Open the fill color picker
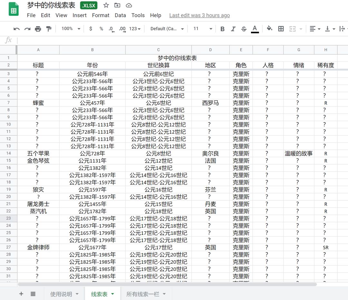This screenshot has height=300, width=348. click(x=269, y=28)
